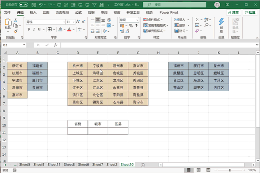Click the Percent style icon
The image size is (260, 173).
(131, 26)
